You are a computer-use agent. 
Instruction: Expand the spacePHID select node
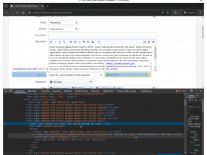(33, 132)
